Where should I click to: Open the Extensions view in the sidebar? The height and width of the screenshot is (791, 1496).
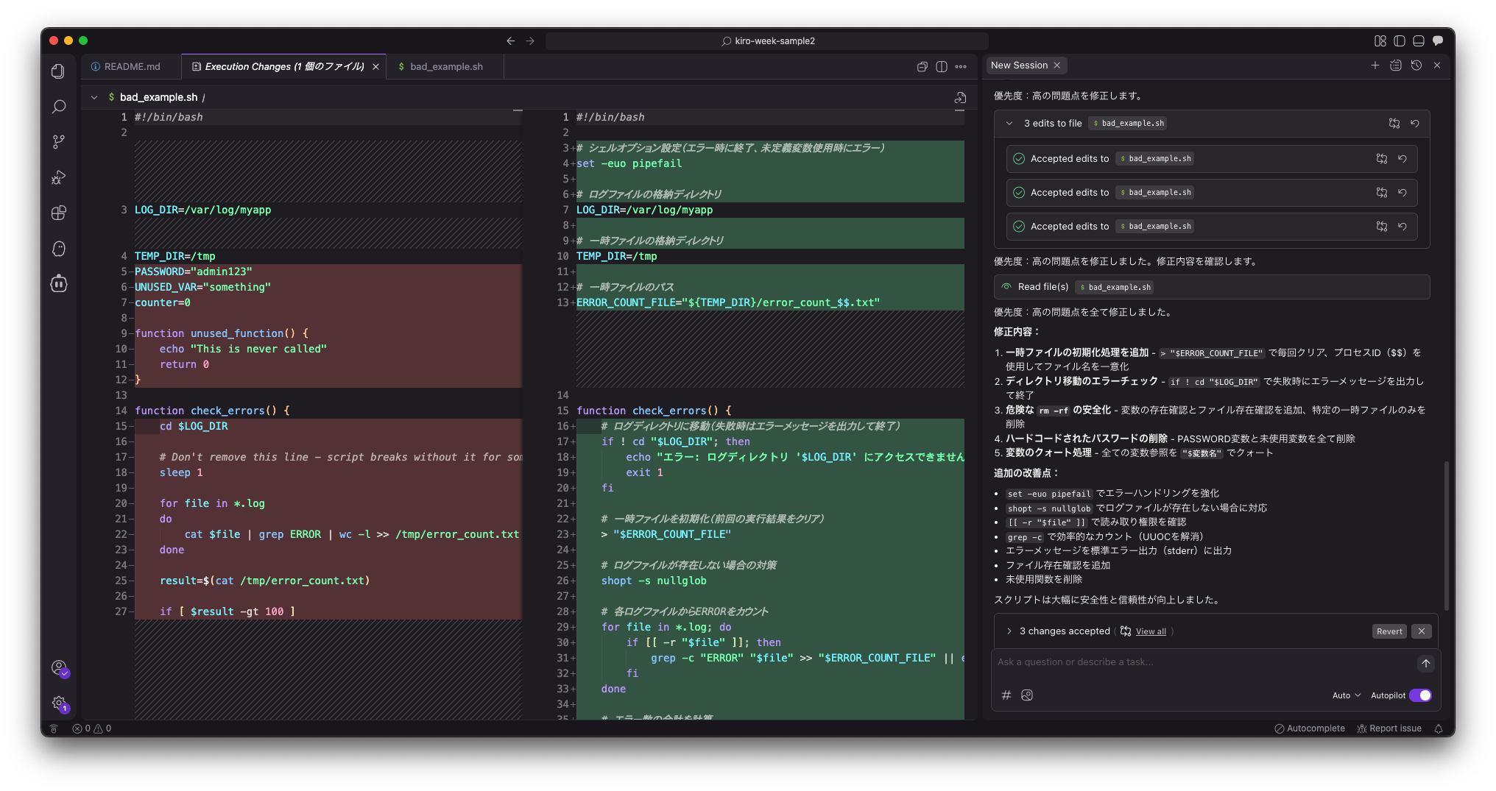[x=59, y=213]
